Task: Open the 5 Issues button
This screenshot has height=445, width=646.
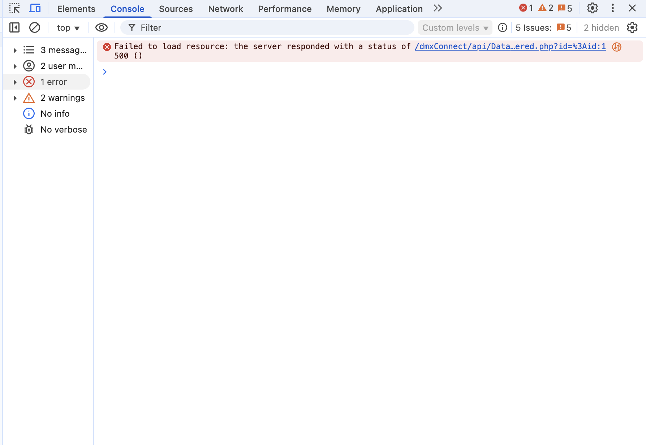Action: 543,28
